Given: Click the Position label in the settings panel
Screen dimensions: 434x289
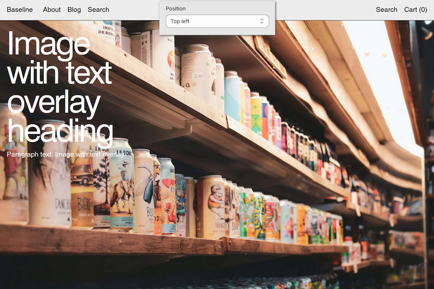Looking at the screenshot, I should (176, 9).
